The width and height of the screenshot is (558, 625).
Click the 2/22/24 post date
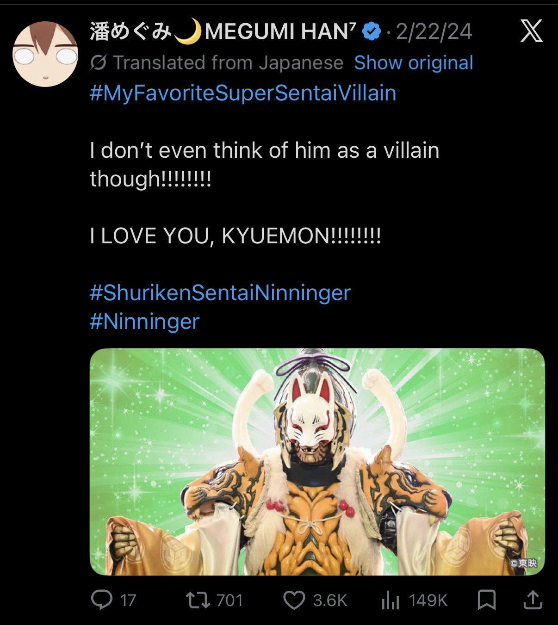pos(434,32)
